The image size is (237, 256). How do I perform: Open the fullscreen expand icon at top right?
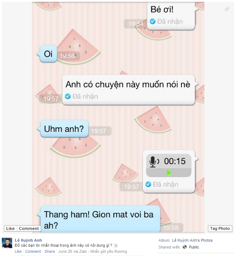click(x=227, y=9)
